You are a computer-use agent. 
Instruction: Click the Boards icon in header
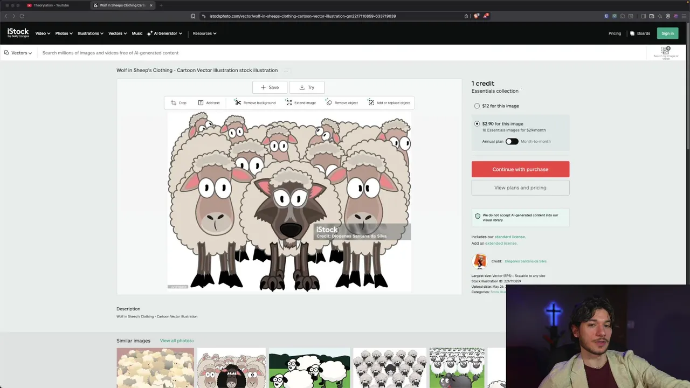(x=632, y=33)
